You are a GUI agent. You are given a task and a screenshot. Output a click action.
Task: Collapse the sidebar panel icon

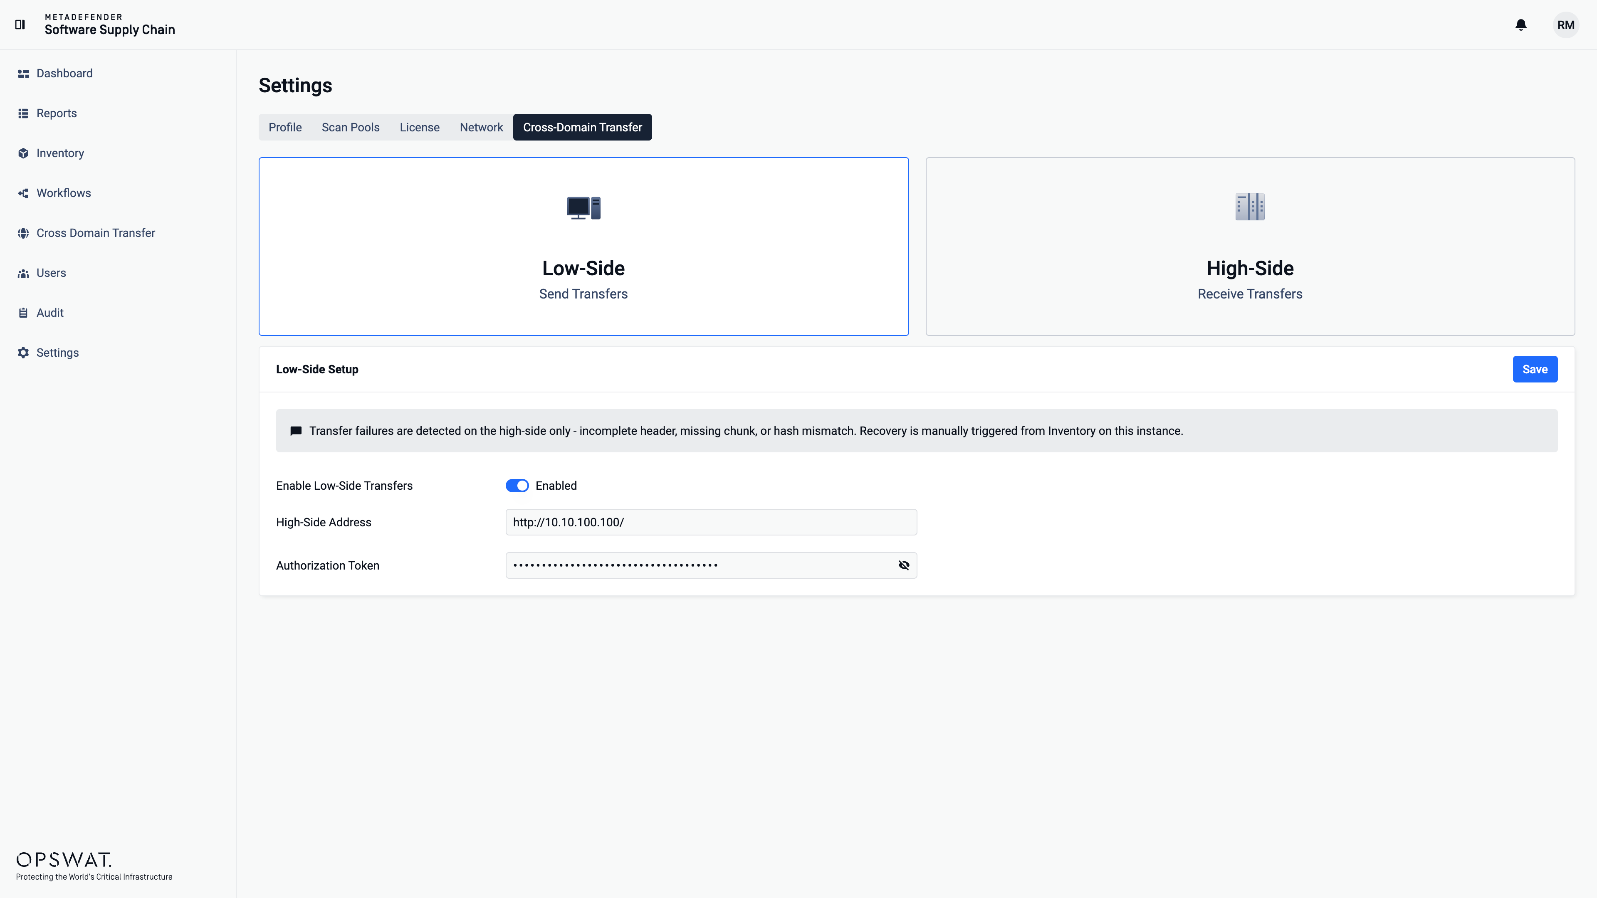(x=20, y=25)
